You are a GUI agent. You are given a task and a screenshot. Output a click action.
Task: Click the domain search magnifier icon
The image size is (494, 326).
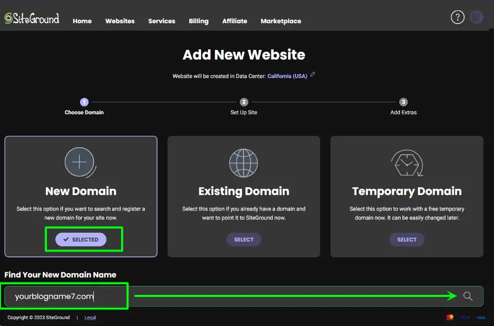pyautogui.click(x=468, y=296)
